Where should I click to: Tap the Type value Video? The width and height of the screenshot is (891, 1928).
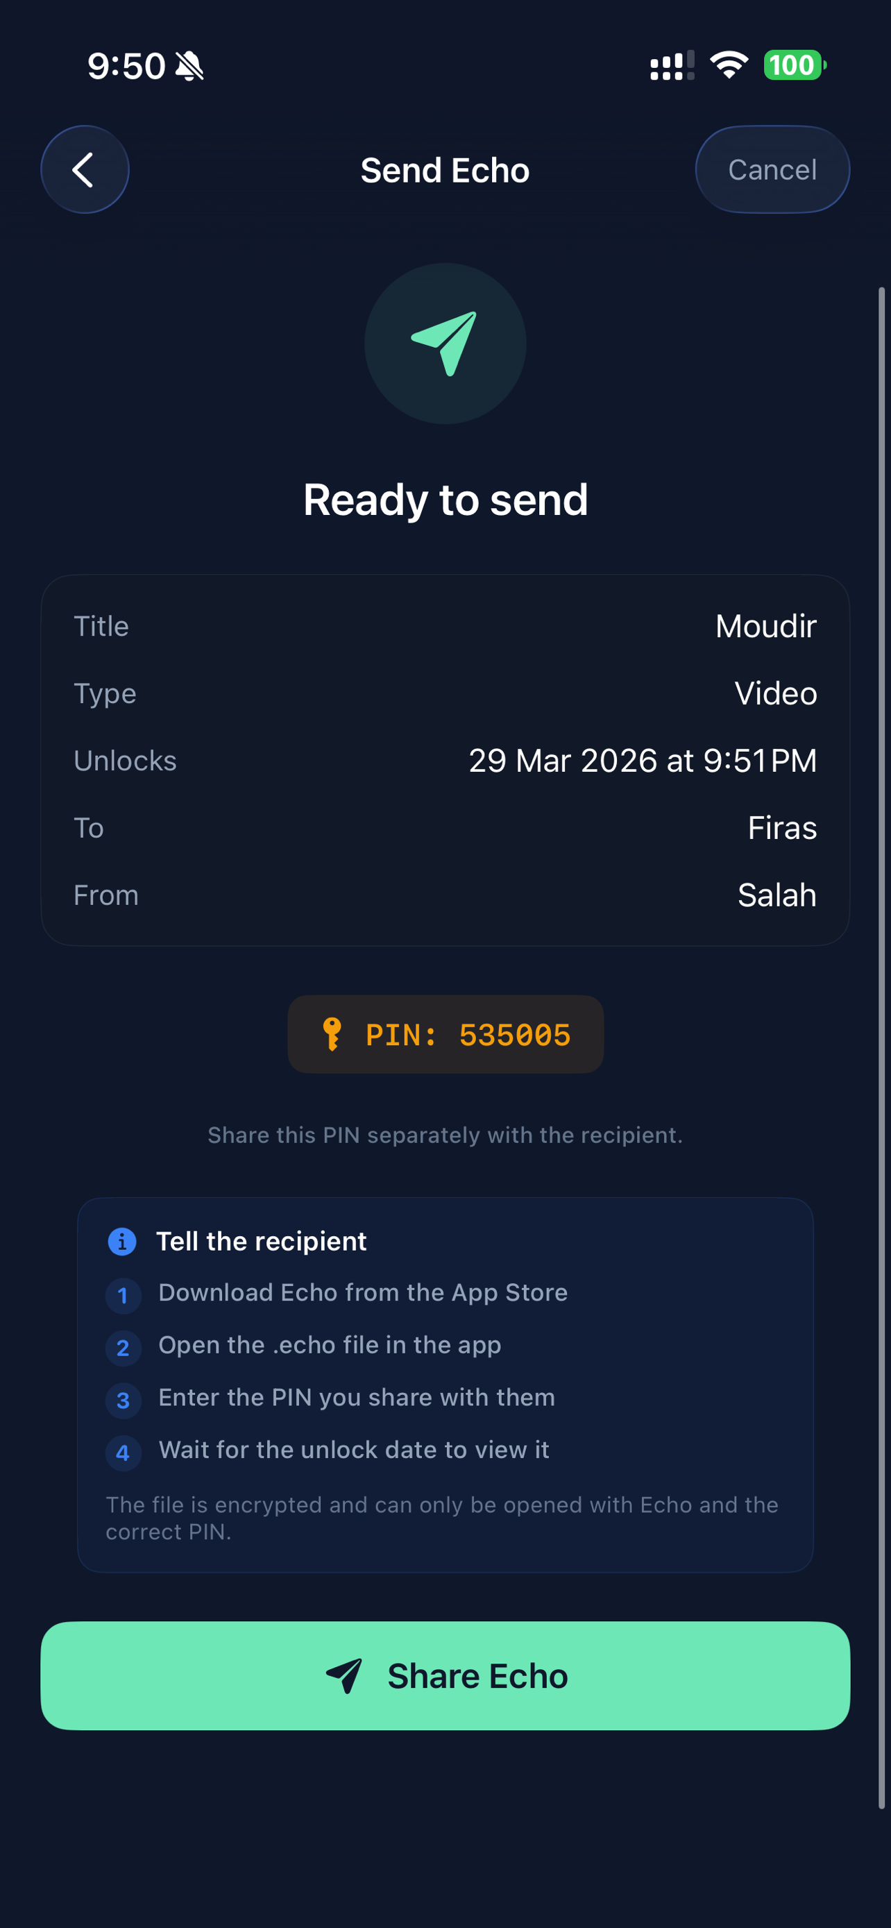coord(775,693)
